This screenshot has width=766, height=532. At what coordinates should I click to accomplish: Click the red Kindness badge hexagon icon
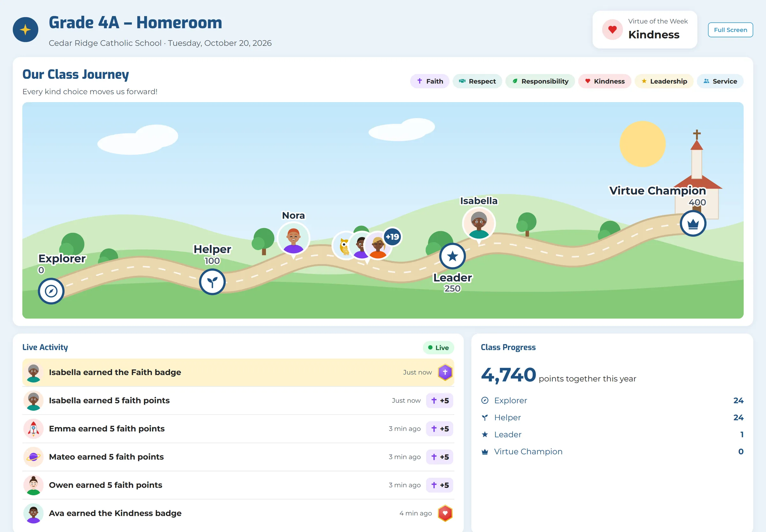(x=445, y=513)
